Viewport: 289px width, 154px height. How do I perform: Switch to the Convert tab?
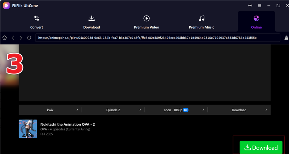[x=36, y=22]
